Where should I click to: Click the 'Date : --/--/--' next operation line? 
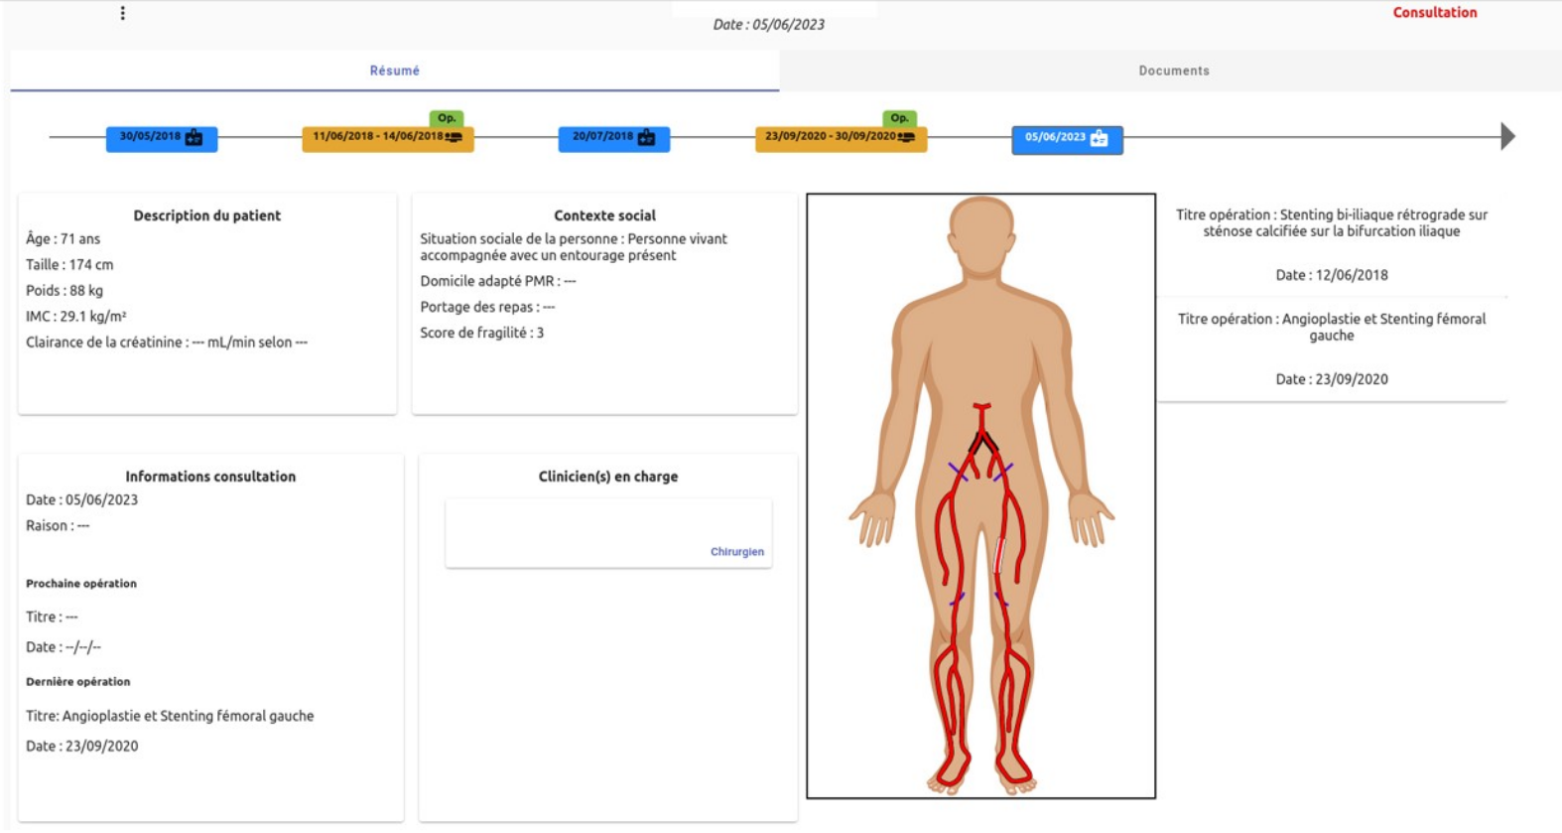click(64, 647)
